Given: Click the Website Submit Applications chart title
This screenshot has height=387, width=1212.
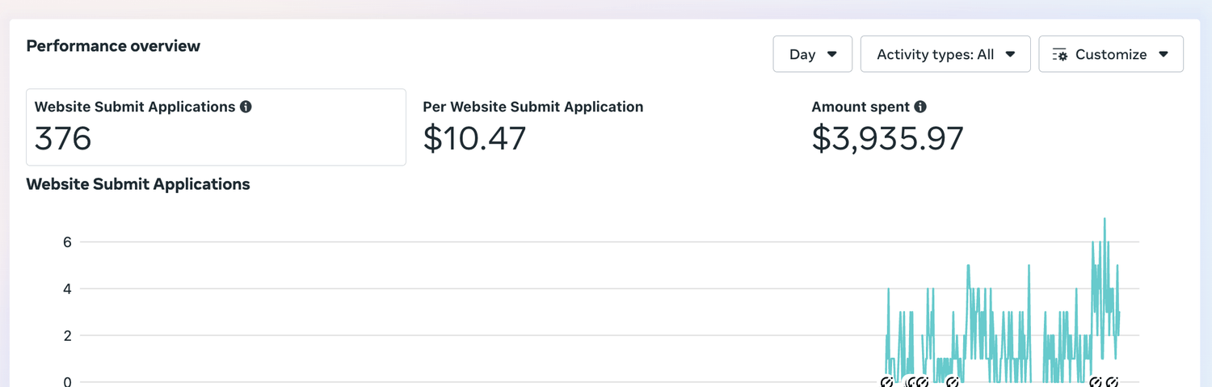Looking at the screenshot, I should [138, 184].
